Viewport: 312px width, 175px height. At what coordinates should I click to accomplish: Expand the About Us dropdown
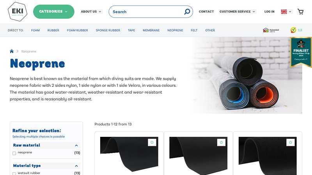click(91, 12)
